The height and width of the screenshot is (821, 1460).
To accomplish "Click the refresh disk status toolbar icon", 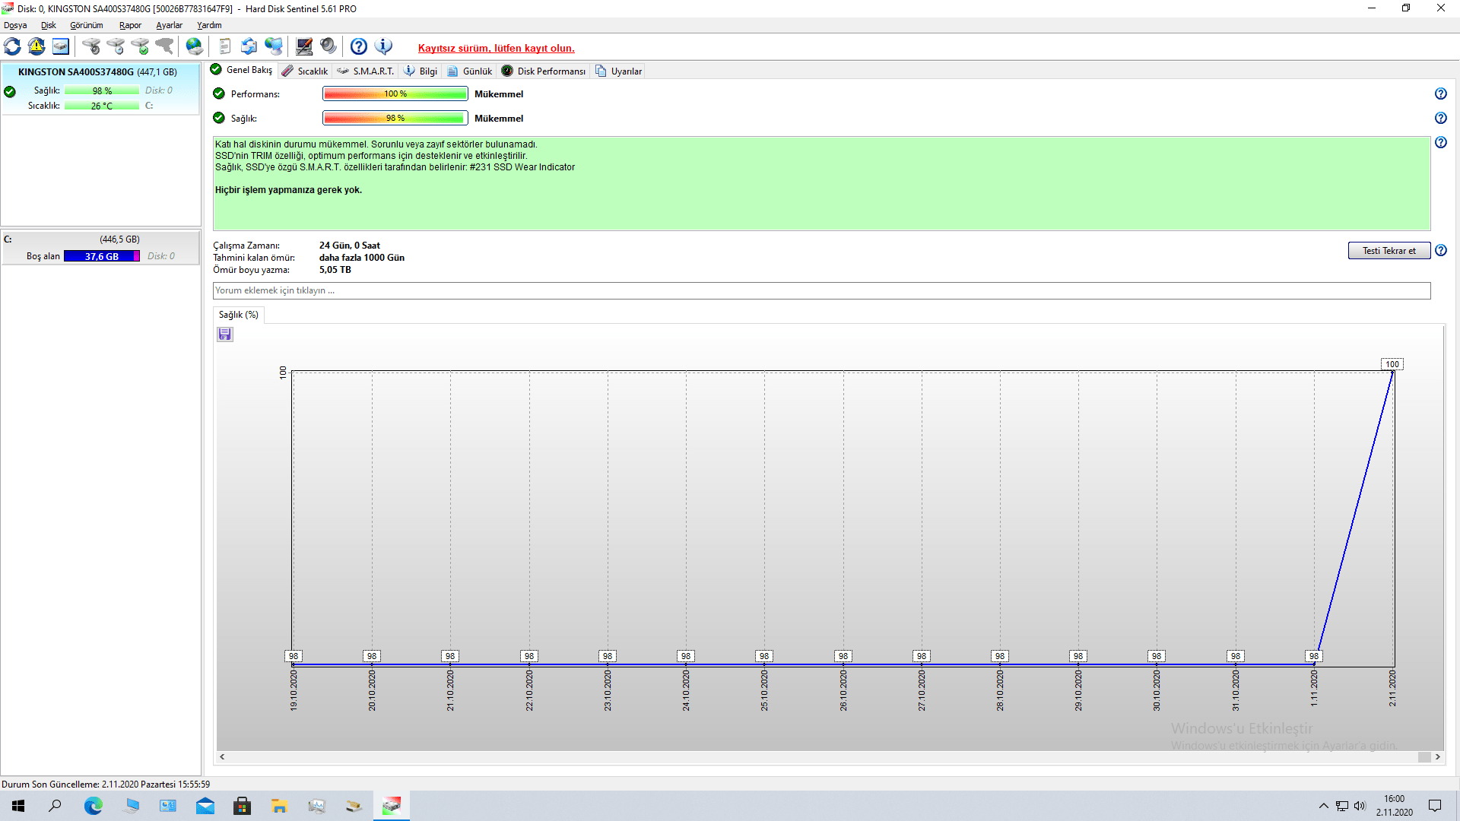I will [12, 47].
